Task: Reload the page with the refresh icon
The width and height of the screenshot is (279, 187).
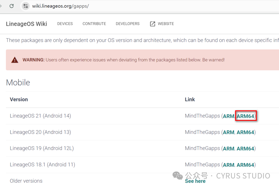Action: click(12, 6)
